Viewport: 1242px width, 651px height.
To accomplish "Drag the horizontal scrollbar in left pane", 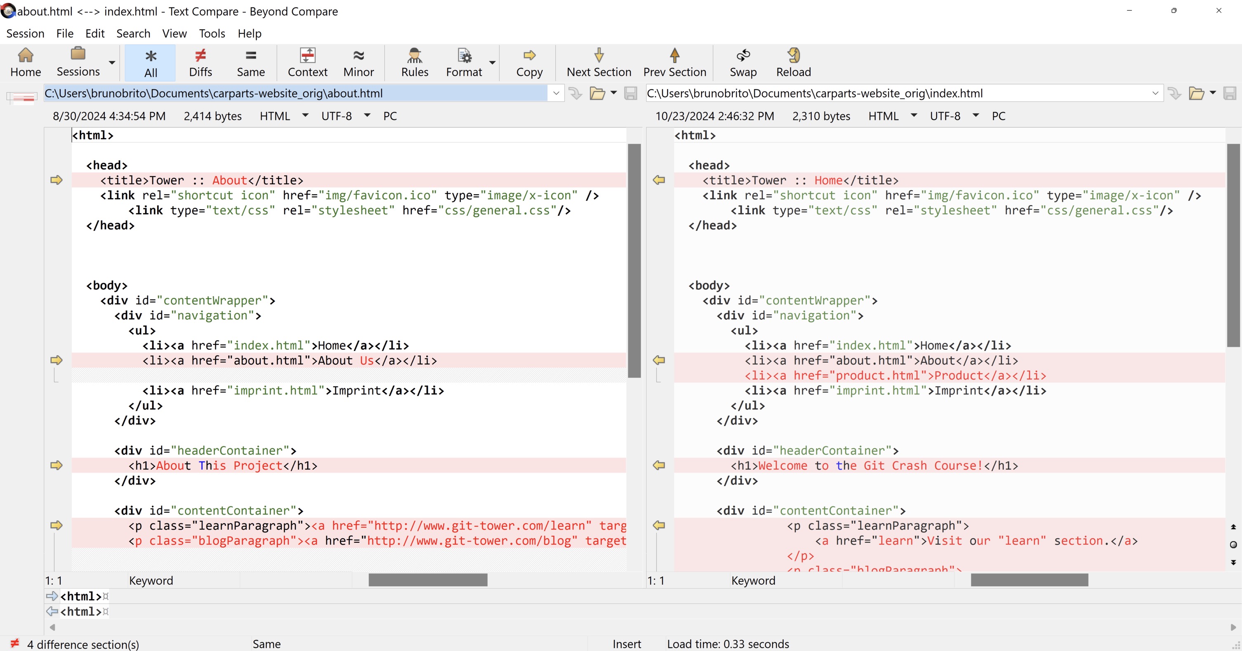I will [428, 581].
